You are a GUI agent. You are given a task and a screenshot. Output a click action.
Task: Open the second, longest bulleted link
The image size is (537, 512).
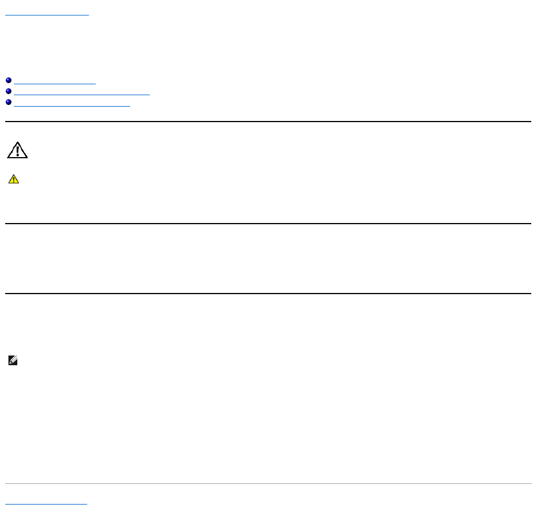[81, 92]
